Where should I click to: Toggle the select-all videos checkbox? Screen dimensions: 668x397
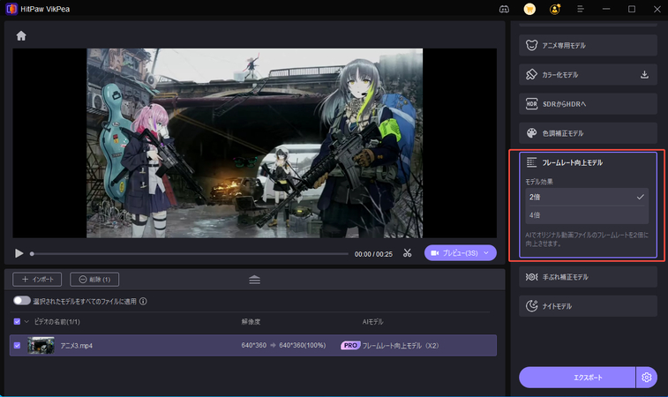(18, 322)
